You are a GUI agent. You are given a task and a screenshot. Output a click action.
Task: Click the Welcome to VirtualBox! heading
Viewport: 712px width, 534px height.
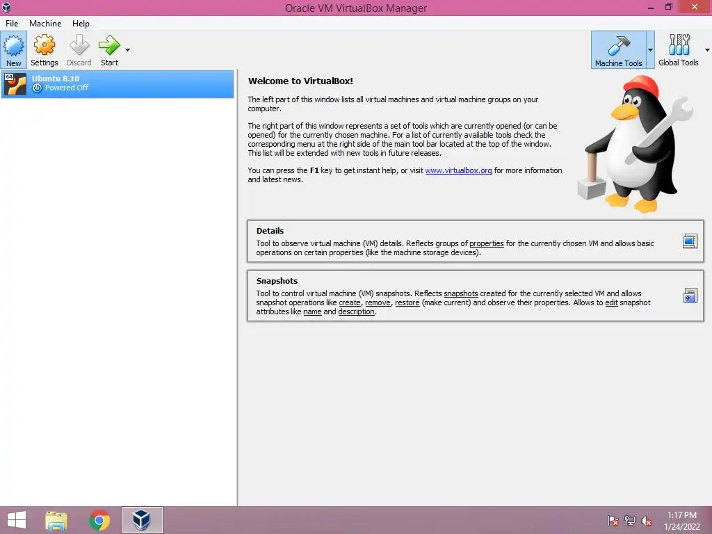coord(300,81)
